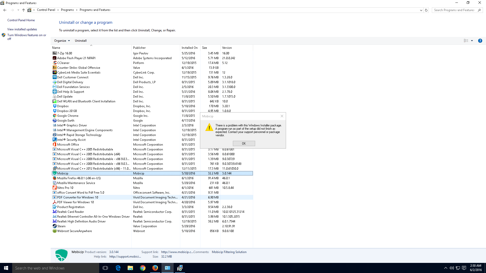The width and height of the screenshot is (486, 273).
Task: Open Microsoft Edge from the taskbar
Action: point(118,268)
